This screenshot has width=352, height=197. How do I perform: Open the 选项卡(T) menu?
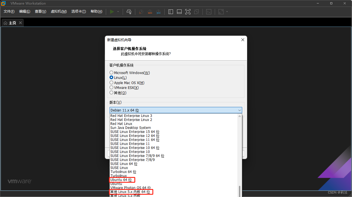(x=79, y=11)
